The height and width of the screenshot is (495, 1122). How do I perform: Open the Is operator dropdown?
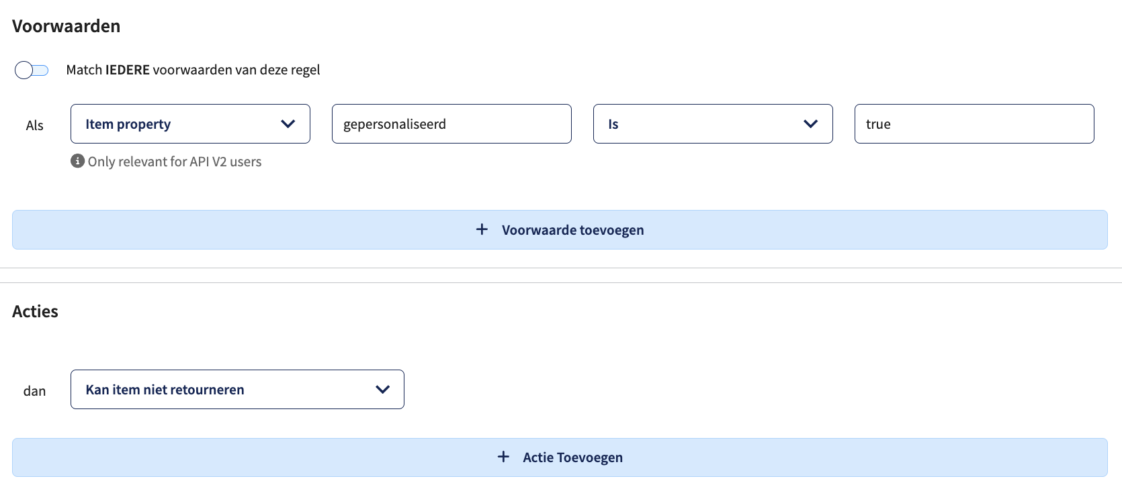point(713,123)
